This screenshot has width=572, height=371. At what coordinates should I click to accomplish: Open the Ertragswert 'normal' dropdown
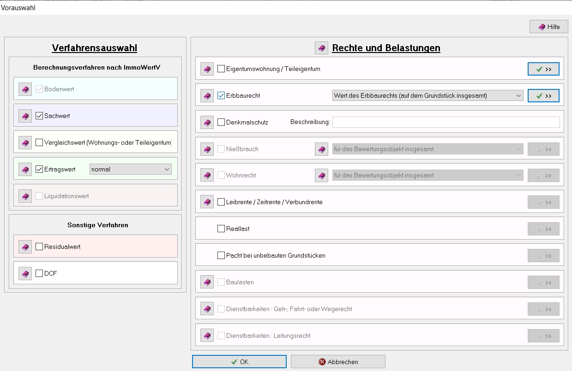131,170
